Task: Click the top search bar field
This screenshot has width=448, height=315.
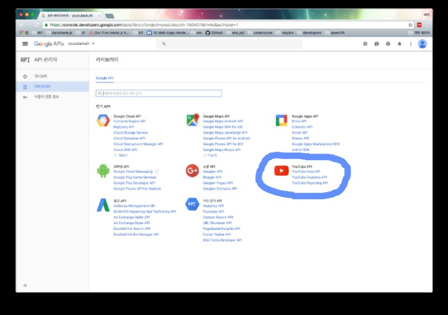Action: [229, 44]
